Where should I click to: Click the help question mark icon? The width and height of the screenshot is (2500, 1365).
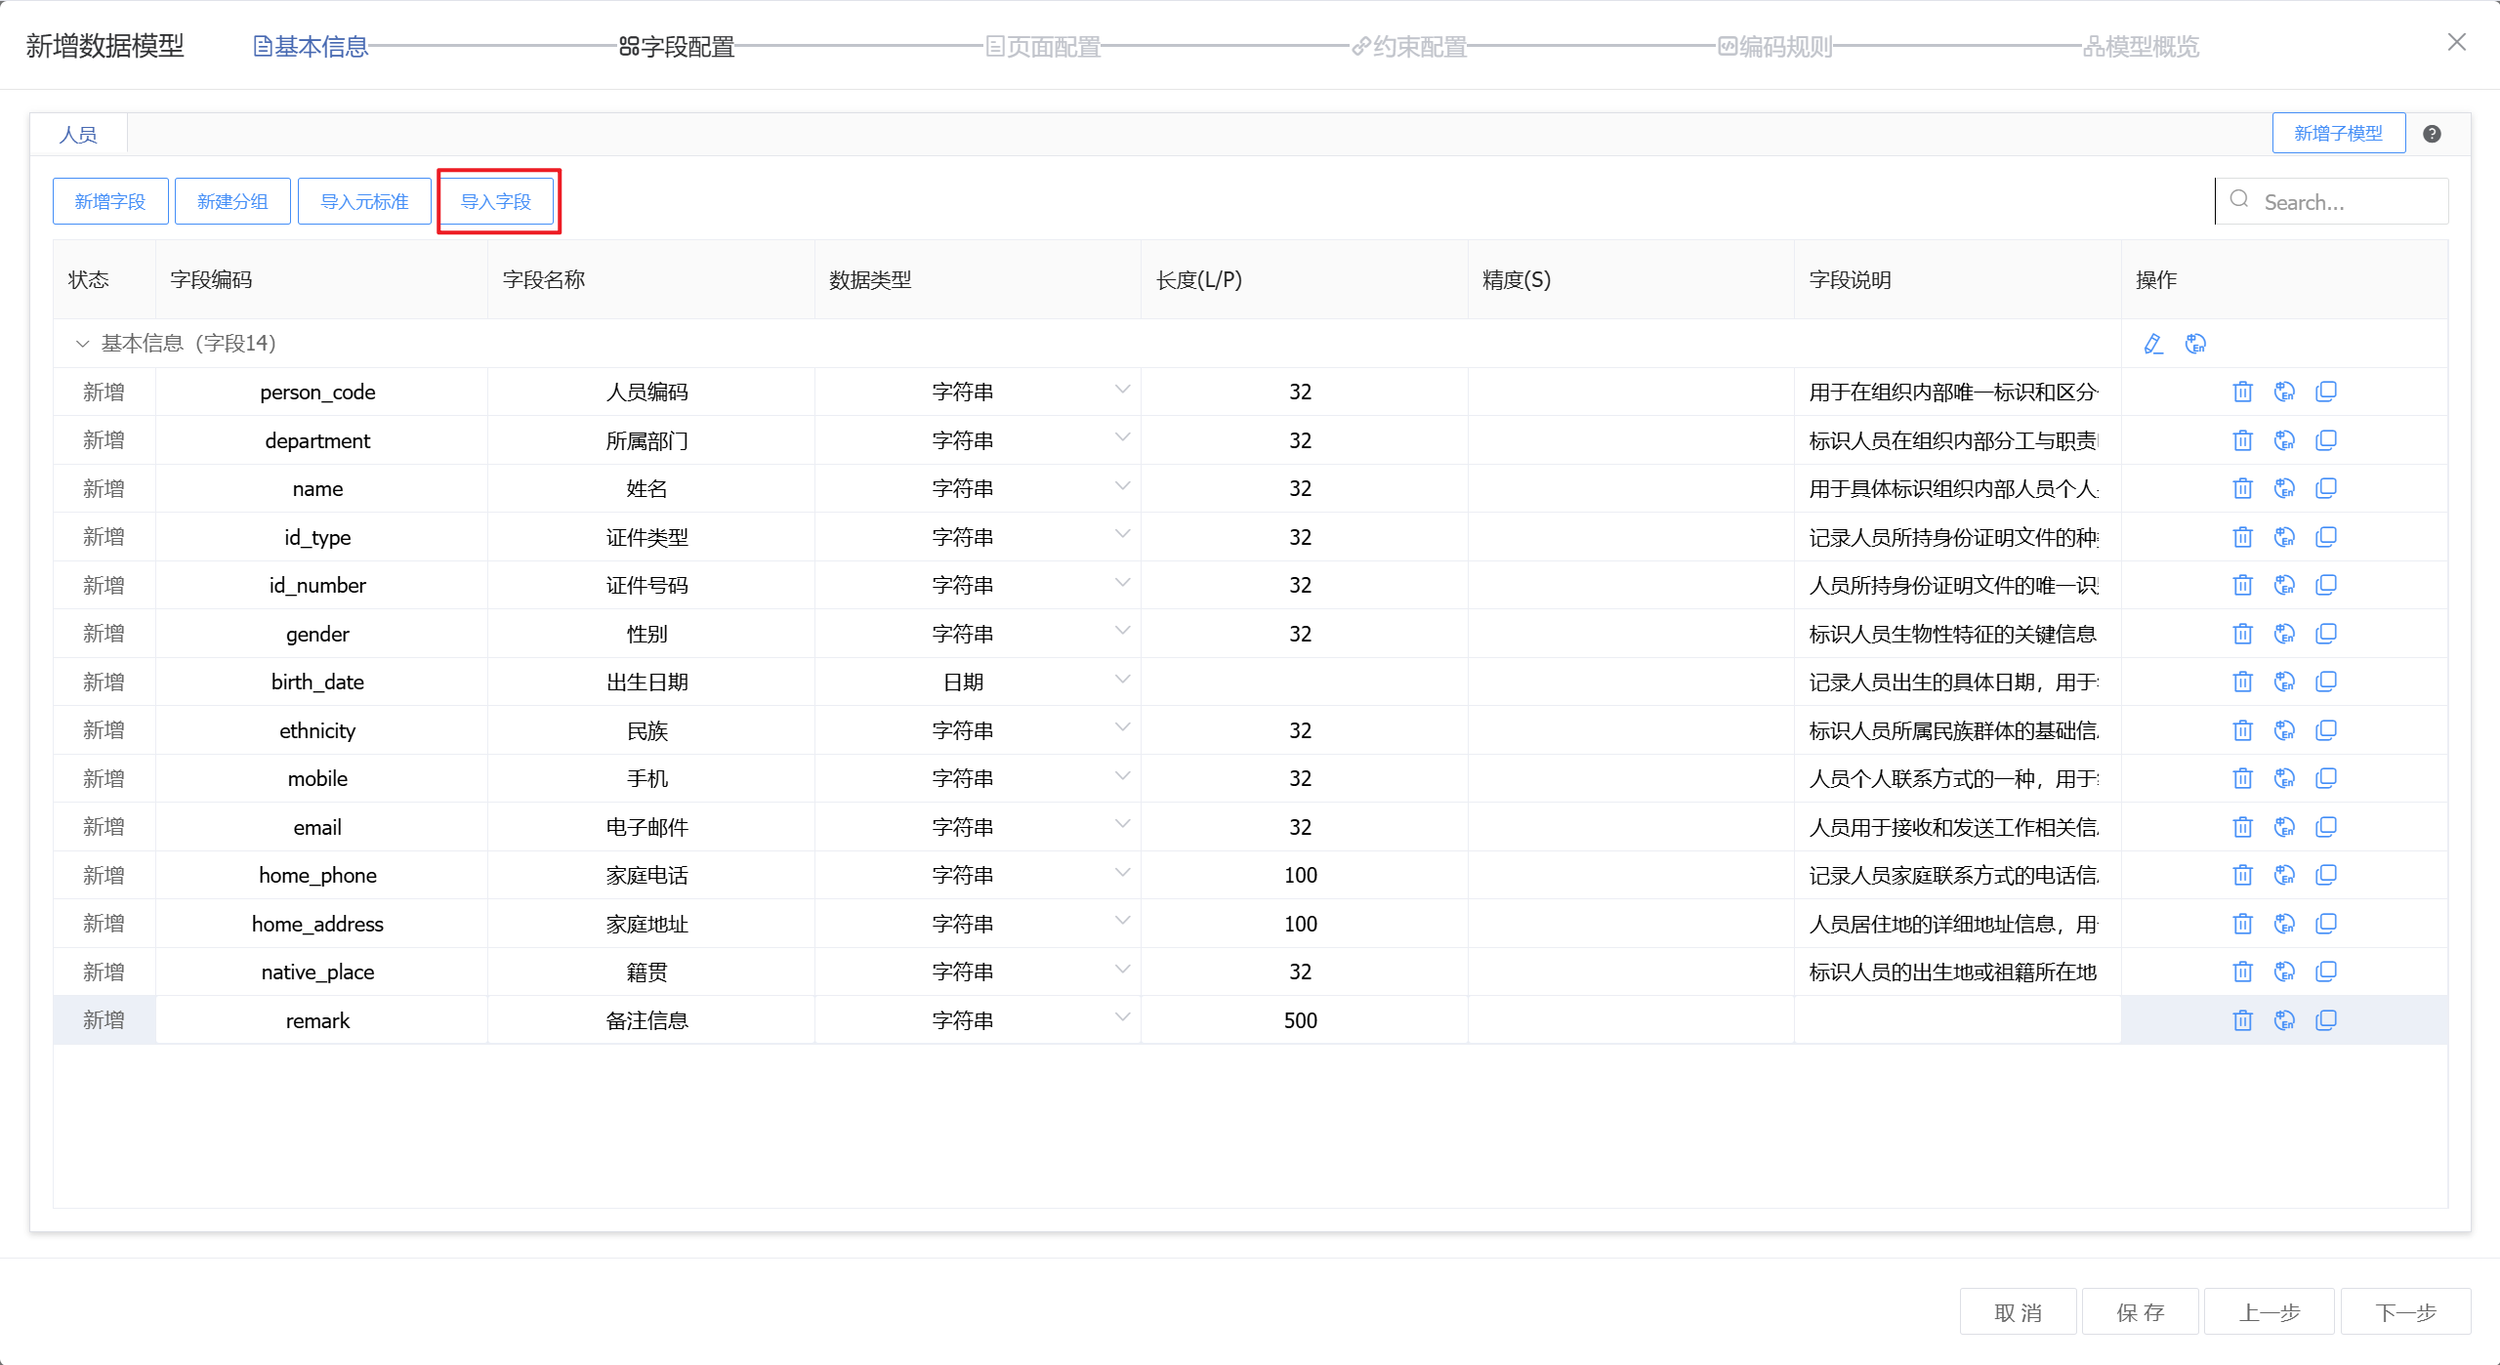2432,134
